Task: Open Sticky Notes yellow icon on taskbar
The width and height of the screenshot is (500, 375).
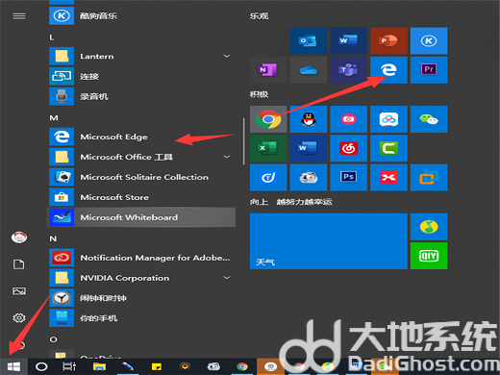Action: 157,366
